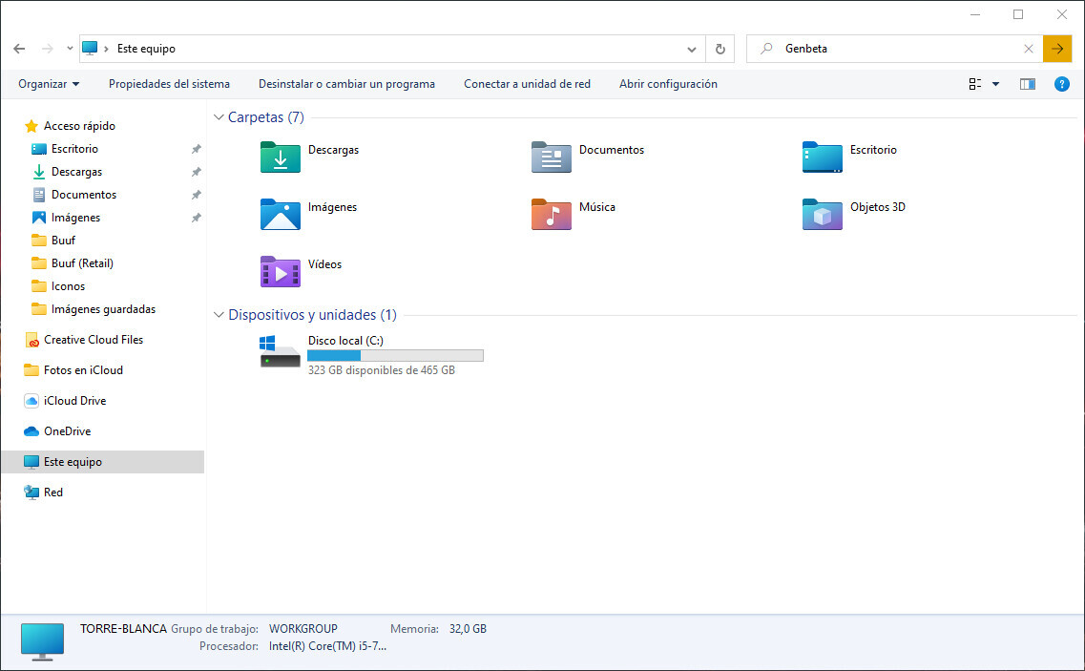Viewport: 1085px width, 671px height.
Task: Open the Help question mark icon
Action: click(1062, 84)
